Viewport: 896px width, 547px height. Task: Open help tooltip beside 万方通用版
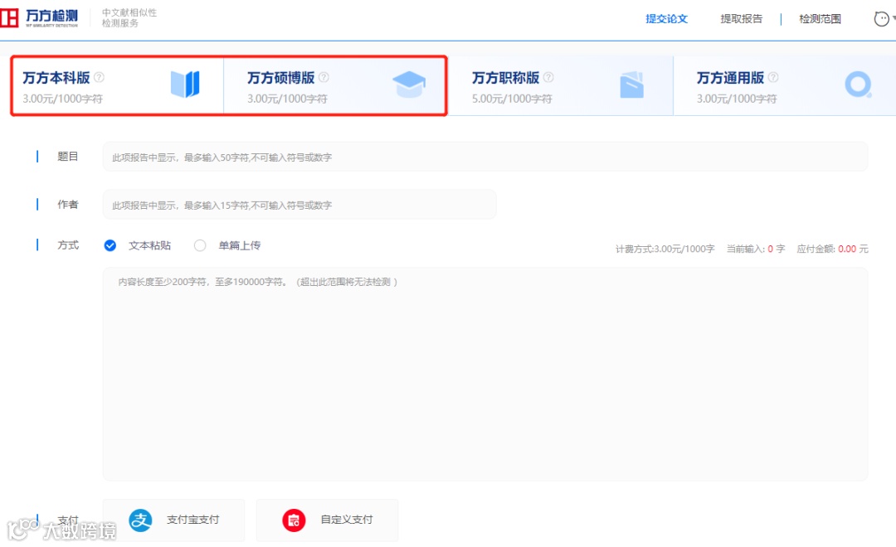(772, 77)
